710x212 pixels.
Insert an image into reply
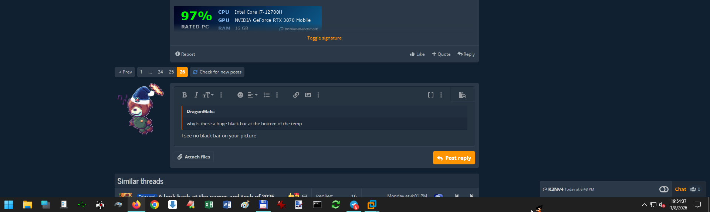pyautogui.click(x=308, y=95)
